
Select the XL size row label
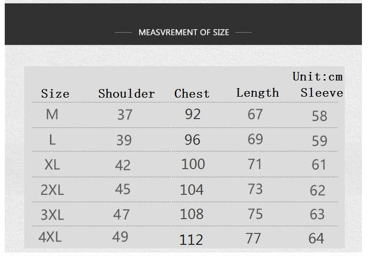click(x=52, y=165)
